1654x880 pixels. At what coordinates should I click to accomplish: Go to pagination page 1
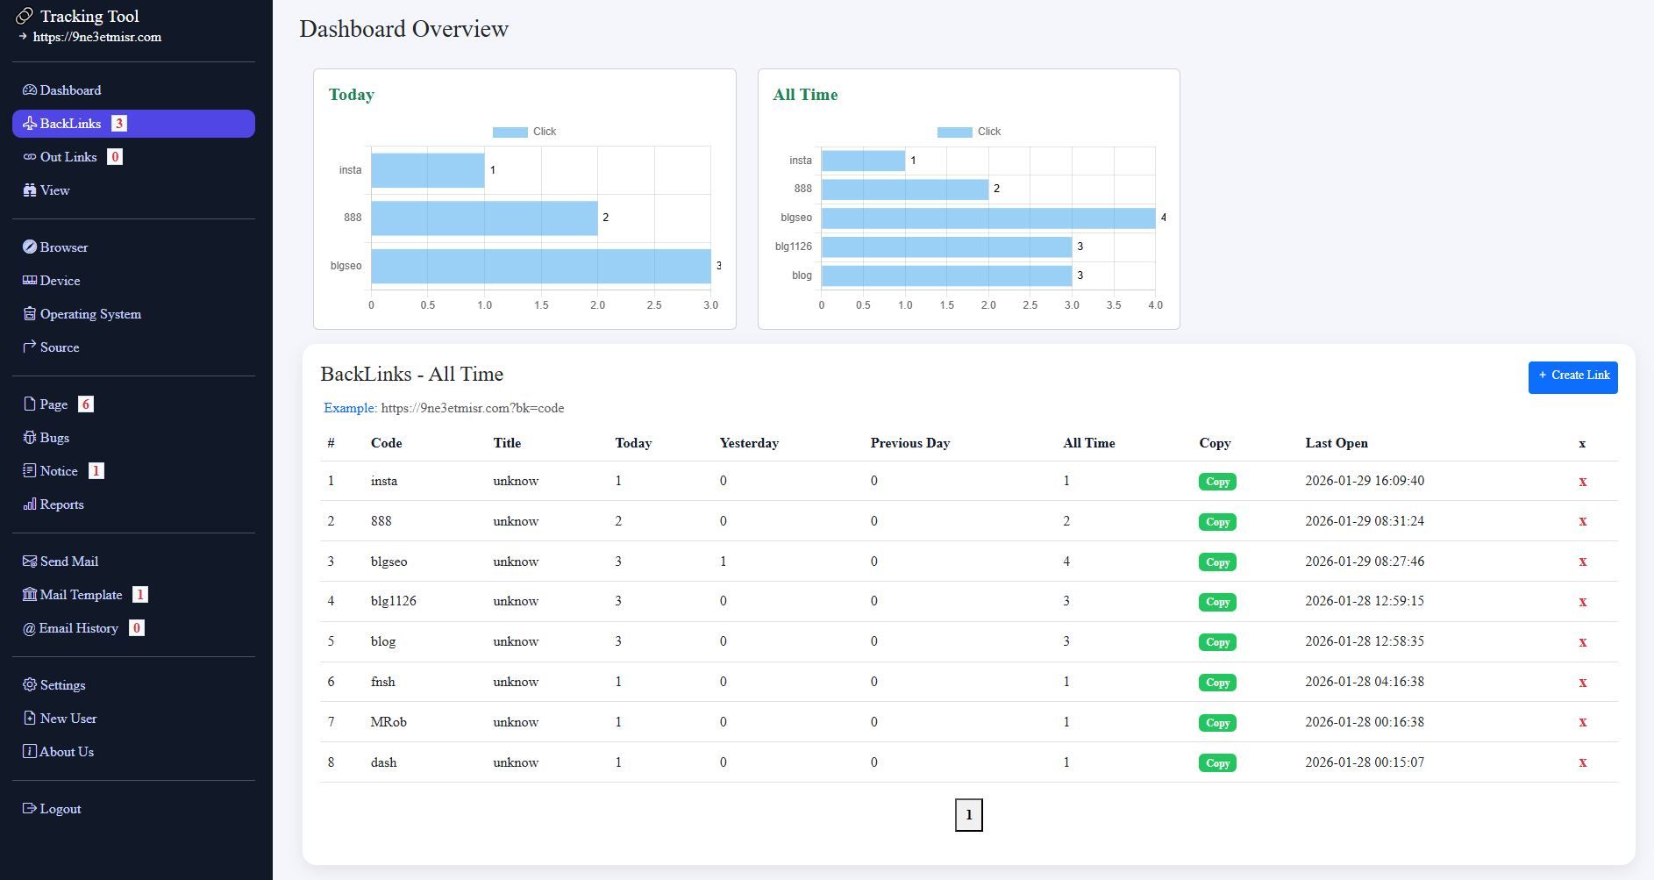click(x=968, y=815)
